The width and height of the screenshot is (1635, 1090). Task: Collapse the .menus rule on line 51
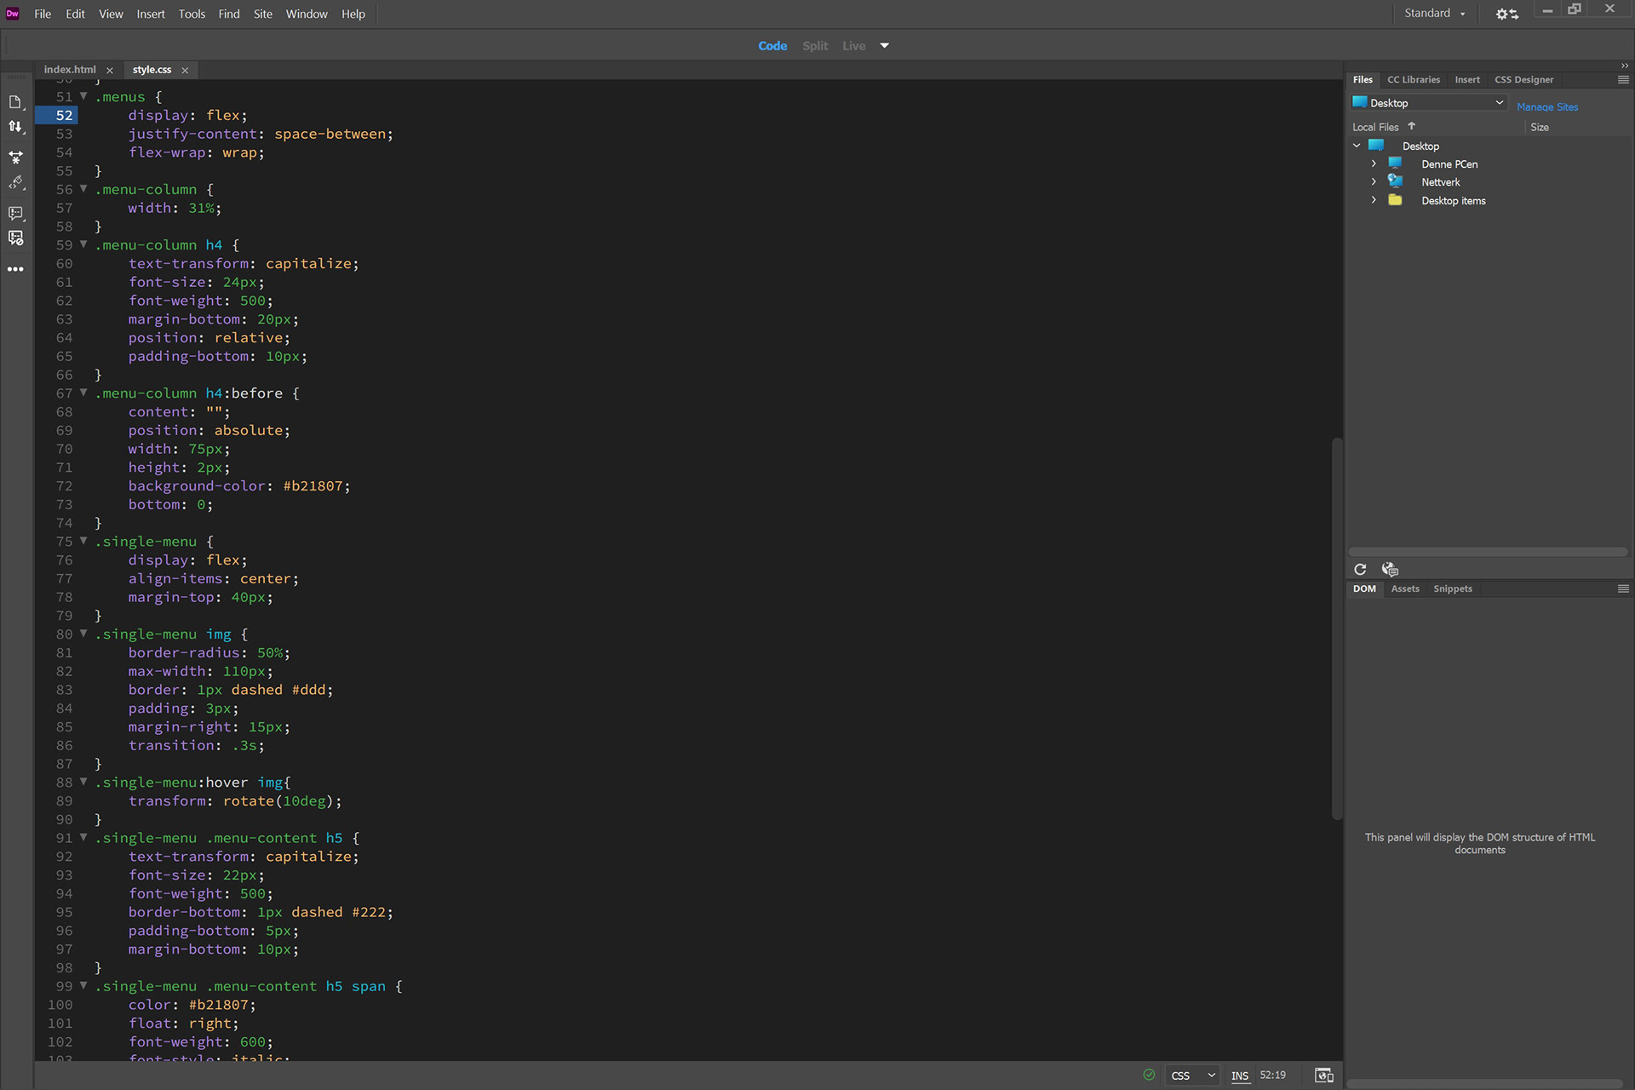(83, 96)
